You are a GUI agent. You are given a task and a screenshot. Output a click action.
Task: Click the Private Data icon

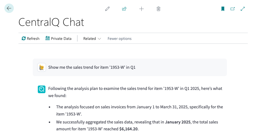point(47,38)
